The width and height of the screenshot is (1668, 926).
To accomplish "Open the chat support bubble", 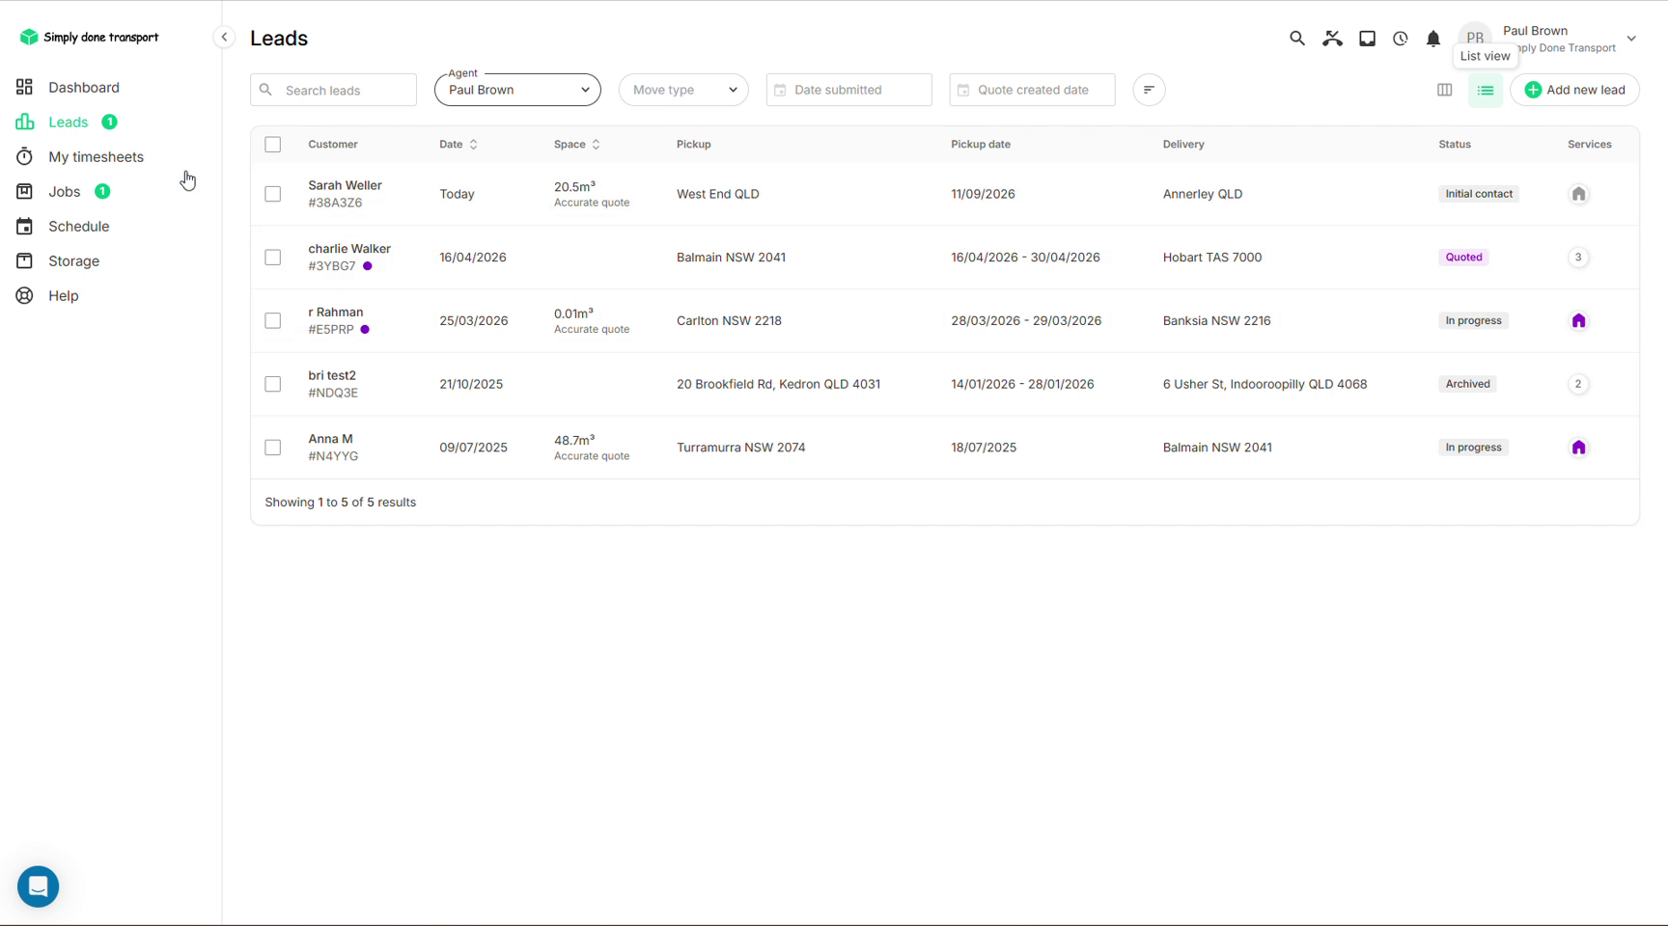I will 39,885.
